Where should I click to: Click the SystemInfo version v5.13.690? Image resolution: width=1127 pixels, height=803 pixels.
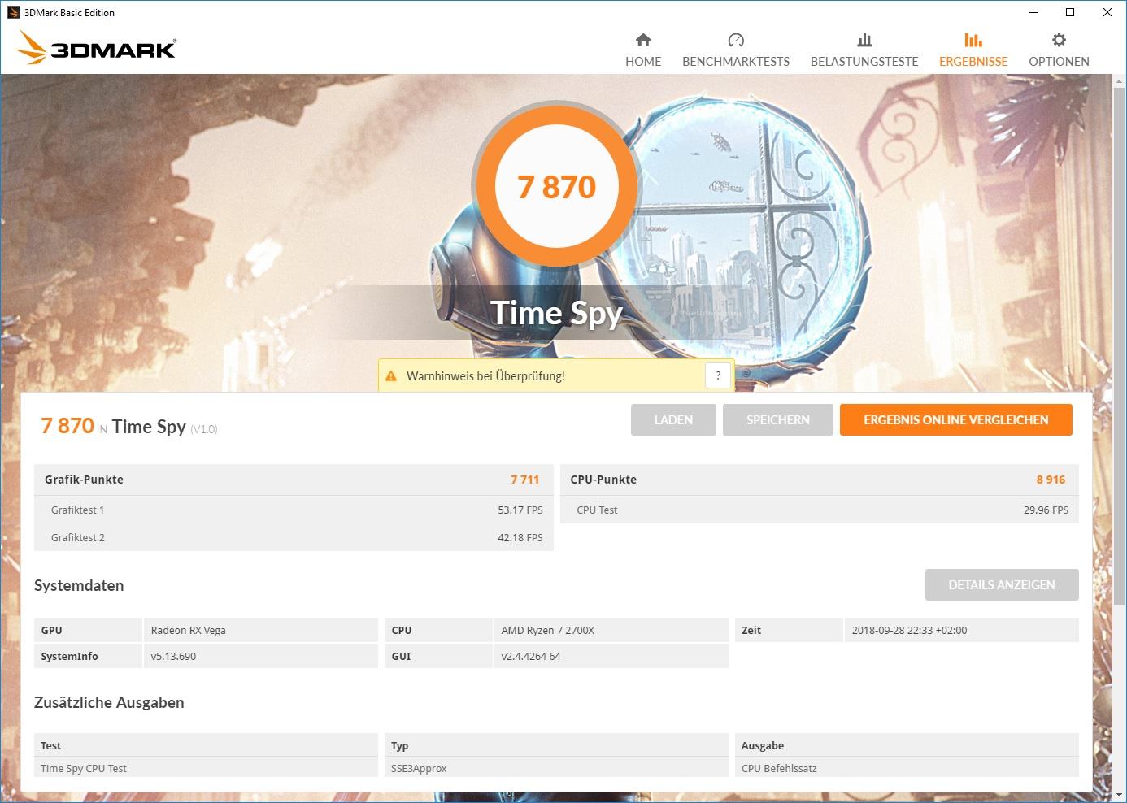pos(173,657)
